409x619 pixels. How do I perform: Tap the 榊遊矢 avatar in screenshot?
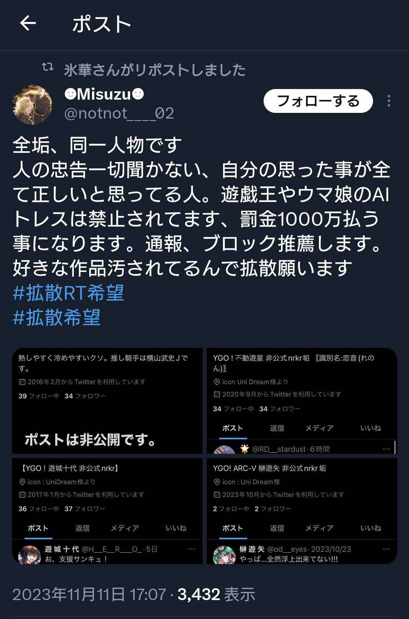tap(224, 555)
